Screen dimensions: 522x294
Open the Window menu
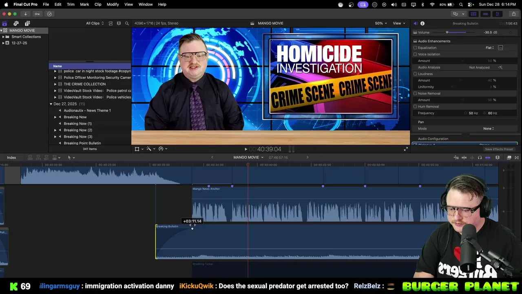146,4
